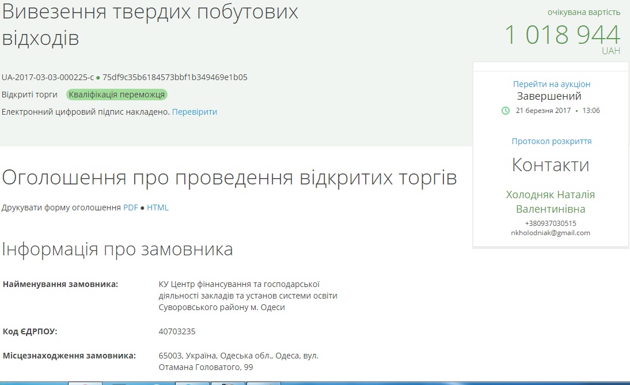Click the hash 75df9c35b6184573bbf1b349469e1b05
Screen dimensions: 630x385
[x=175, y=77]
